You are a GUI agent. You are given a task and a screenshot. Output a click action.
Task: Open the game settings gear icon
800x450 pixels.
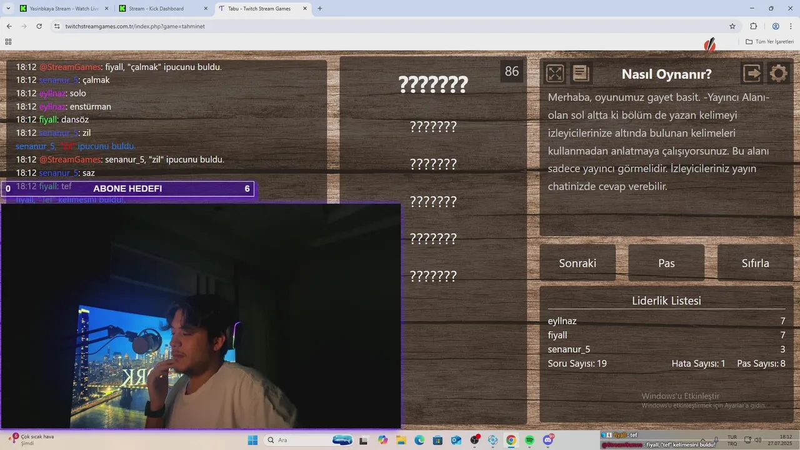click(778, 74)
